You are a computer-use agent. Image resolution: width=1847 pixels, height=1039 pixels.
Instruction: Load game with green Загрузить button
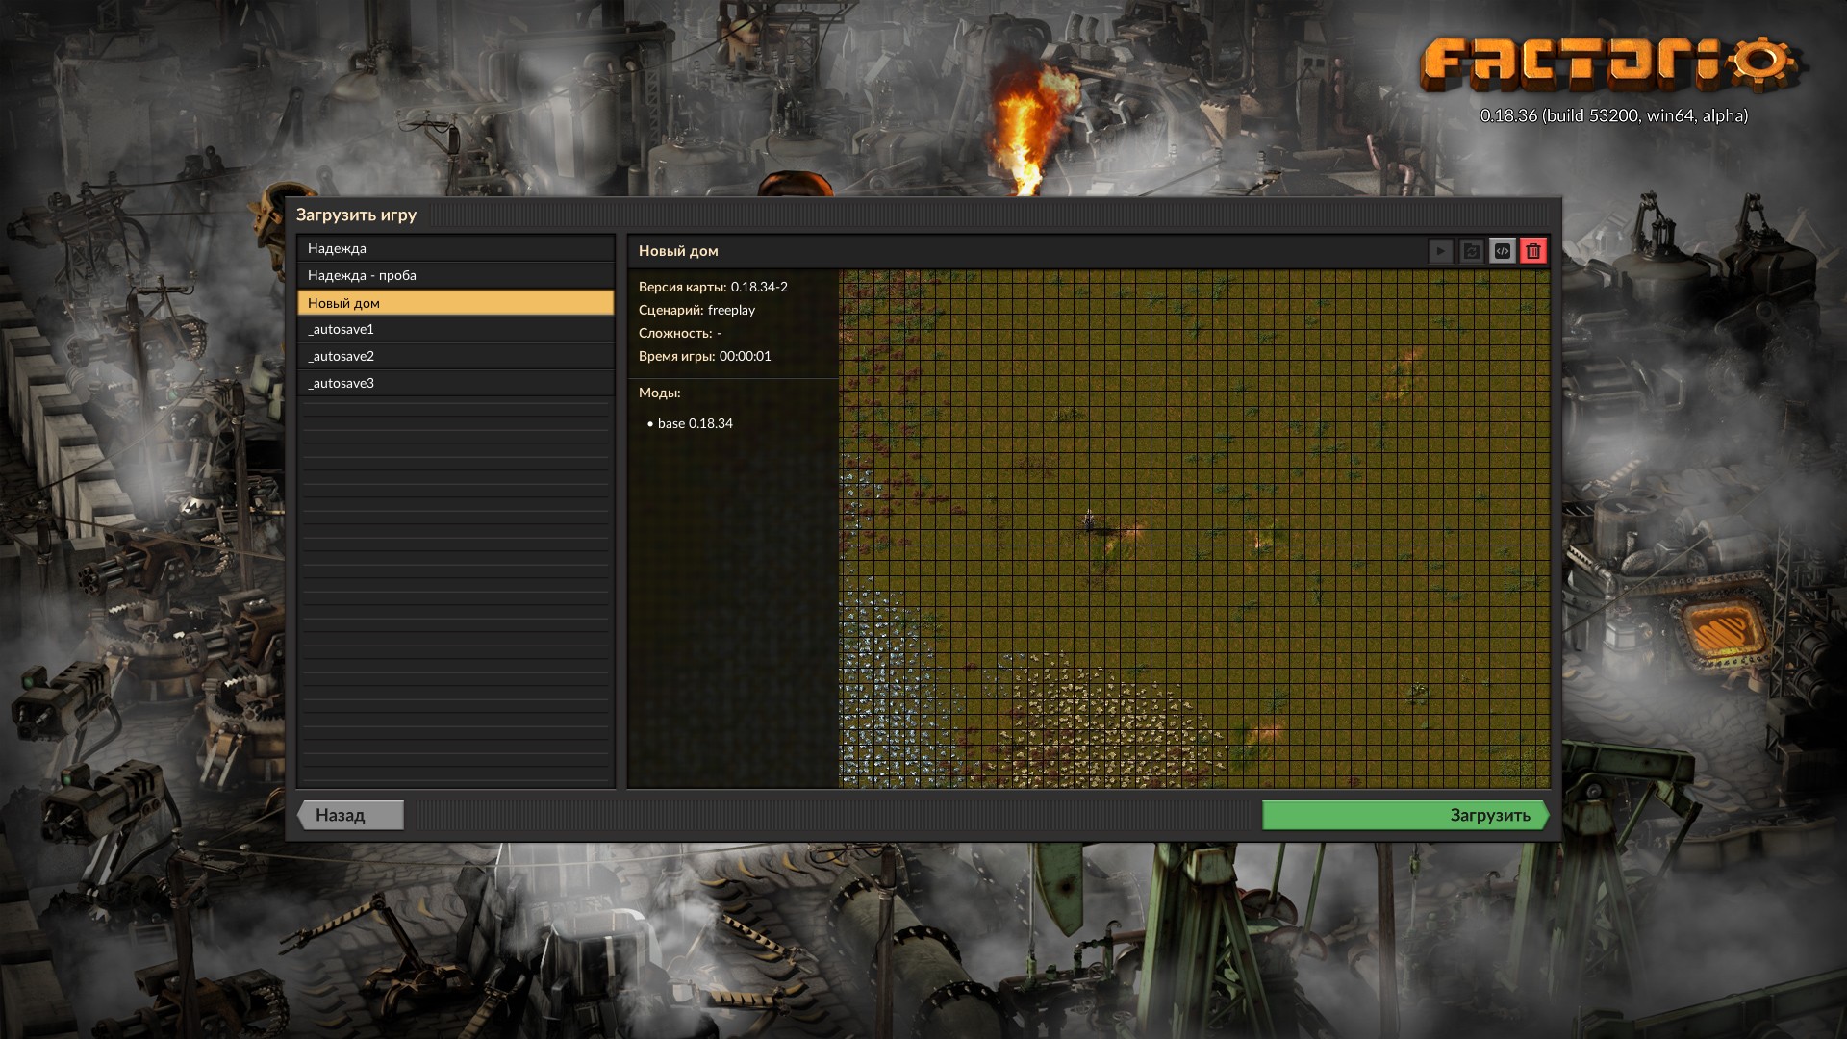1405,815
